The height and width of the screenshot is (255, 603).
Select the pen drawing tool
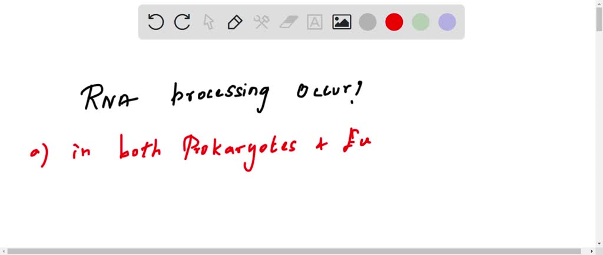(x=235, y=22)
